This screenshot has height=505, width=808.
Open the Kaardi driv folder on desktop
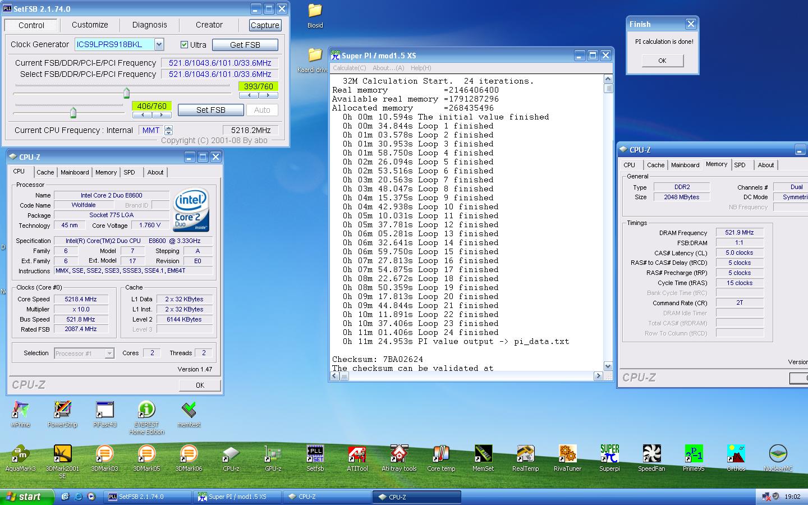tap(313, 60)
